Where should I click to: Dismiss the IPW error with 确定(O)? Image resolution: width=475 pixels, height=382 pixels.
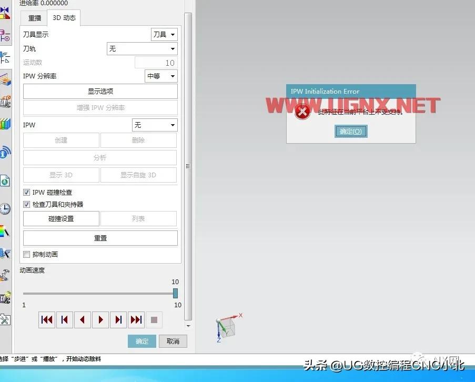tap(351, 131)
